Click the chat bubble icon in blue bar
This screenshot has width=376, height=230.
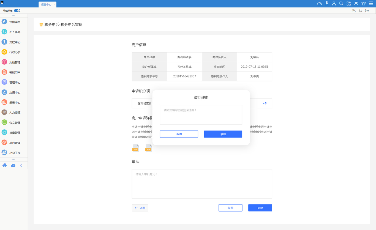point(356,4)
